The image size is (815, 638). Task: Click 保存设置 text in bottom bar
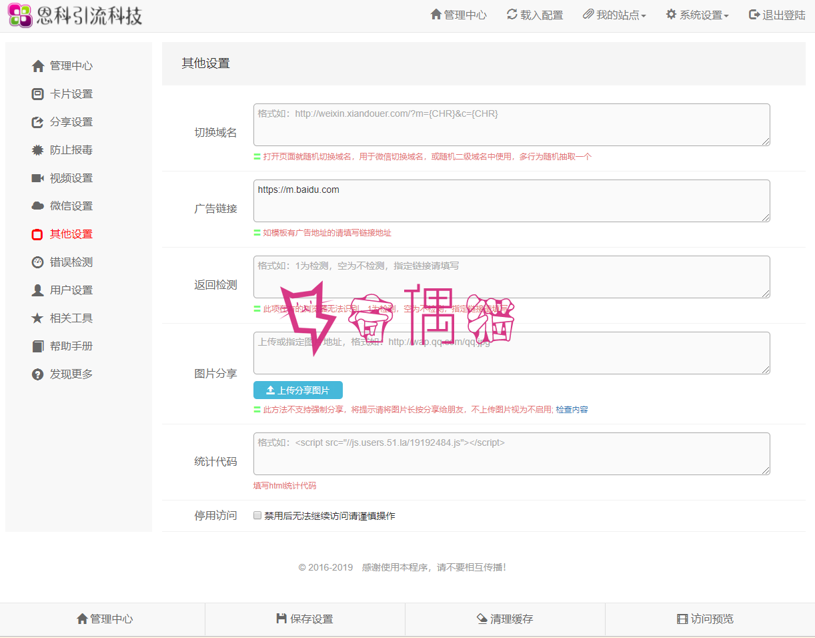coord(311,619)
